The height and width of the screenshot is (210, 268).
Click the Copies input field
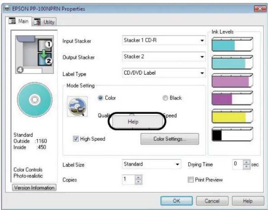129,179
